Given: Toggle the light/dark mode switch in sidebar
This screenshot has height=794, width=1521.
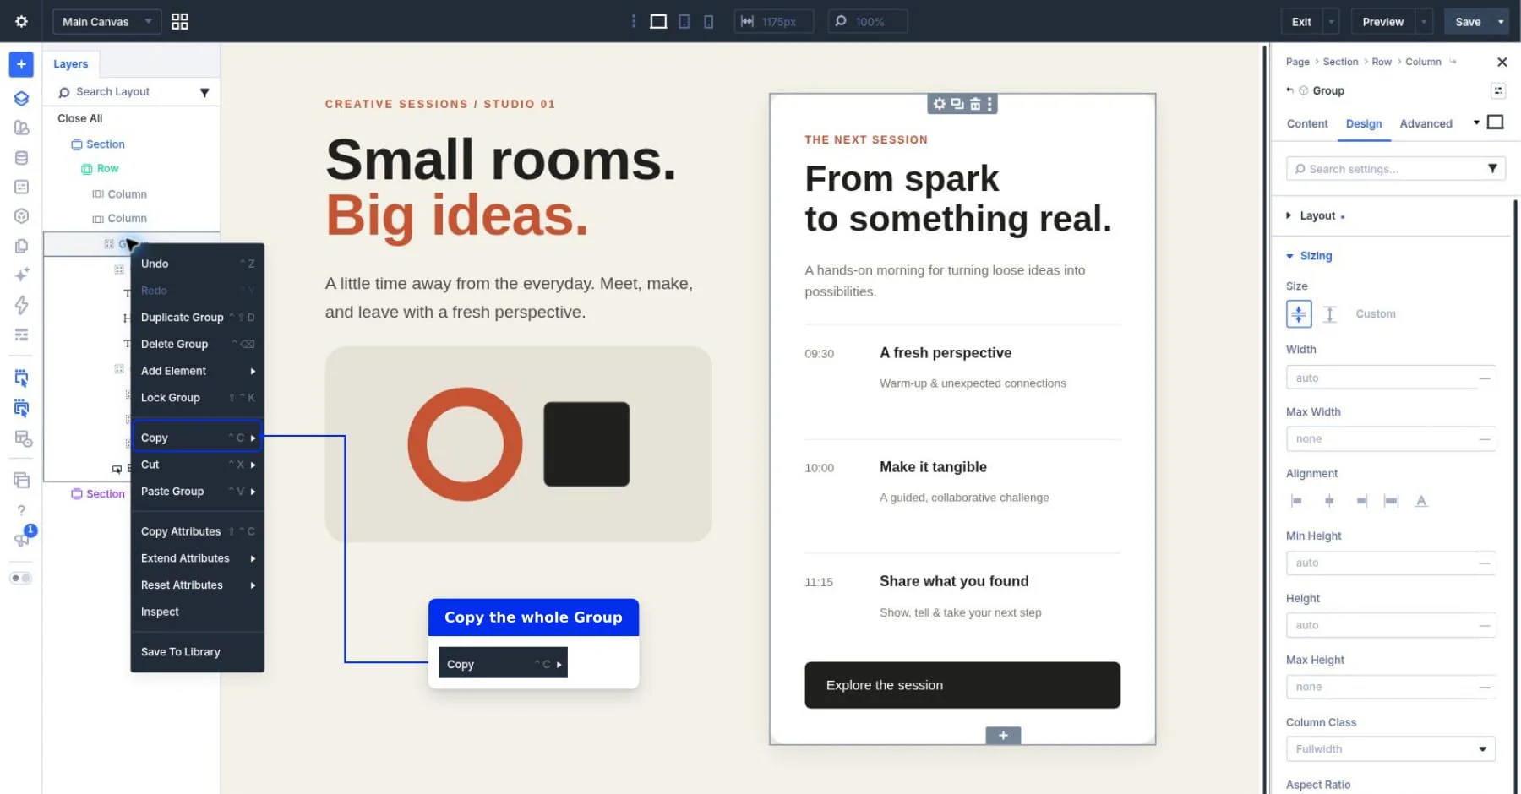Looking at the screenshot, I should coord(21,579).
